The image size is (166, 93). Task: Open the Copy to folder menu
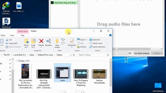coord(33,43)
